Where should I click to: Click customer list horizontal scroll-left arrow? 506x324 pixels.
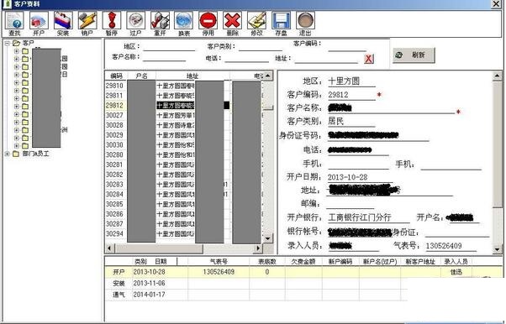coord(110,248)
